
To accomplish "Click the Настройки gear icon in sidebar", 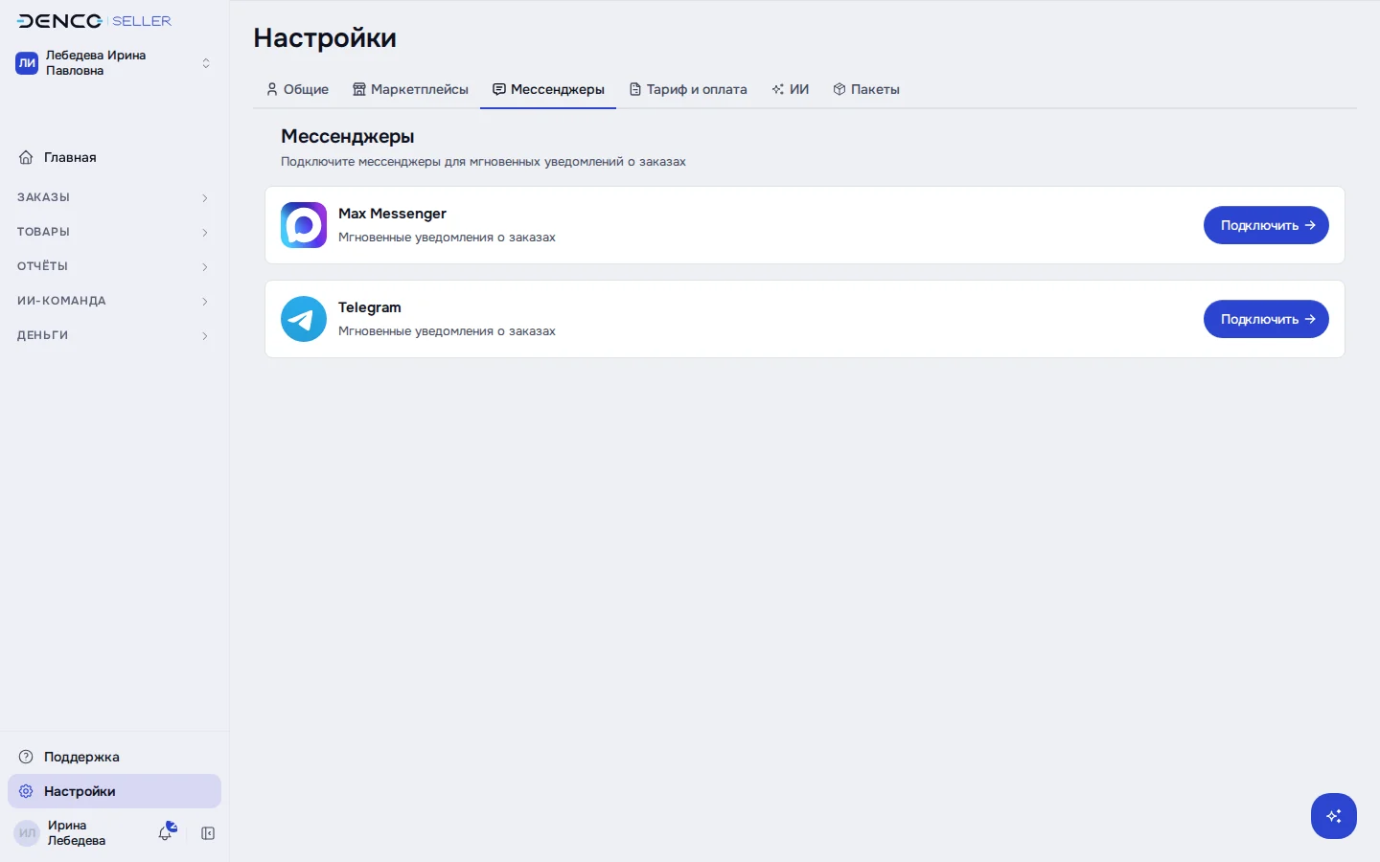I will (26, 791).
